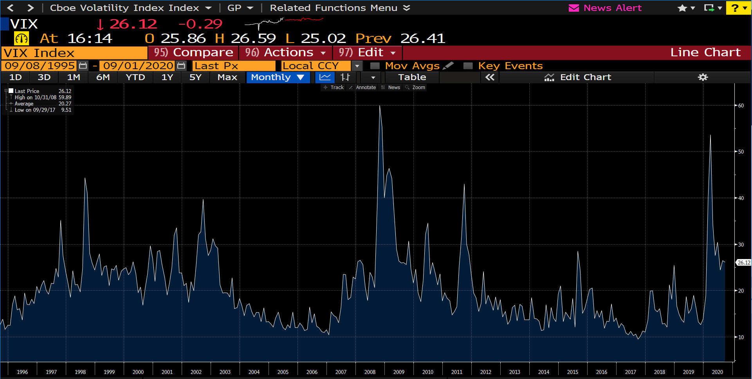Select the 5Y range tab
The width and height of the screenshot is (752, 379).
point(195,77)
